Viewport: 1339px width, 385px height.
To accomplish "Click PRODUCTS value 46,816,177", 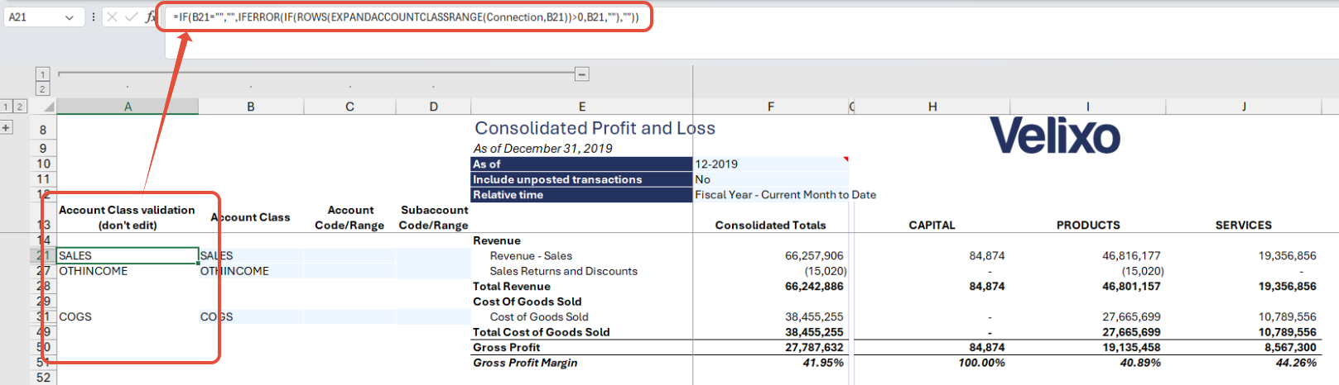I will pyautogui.click(x=1131, y=256).
